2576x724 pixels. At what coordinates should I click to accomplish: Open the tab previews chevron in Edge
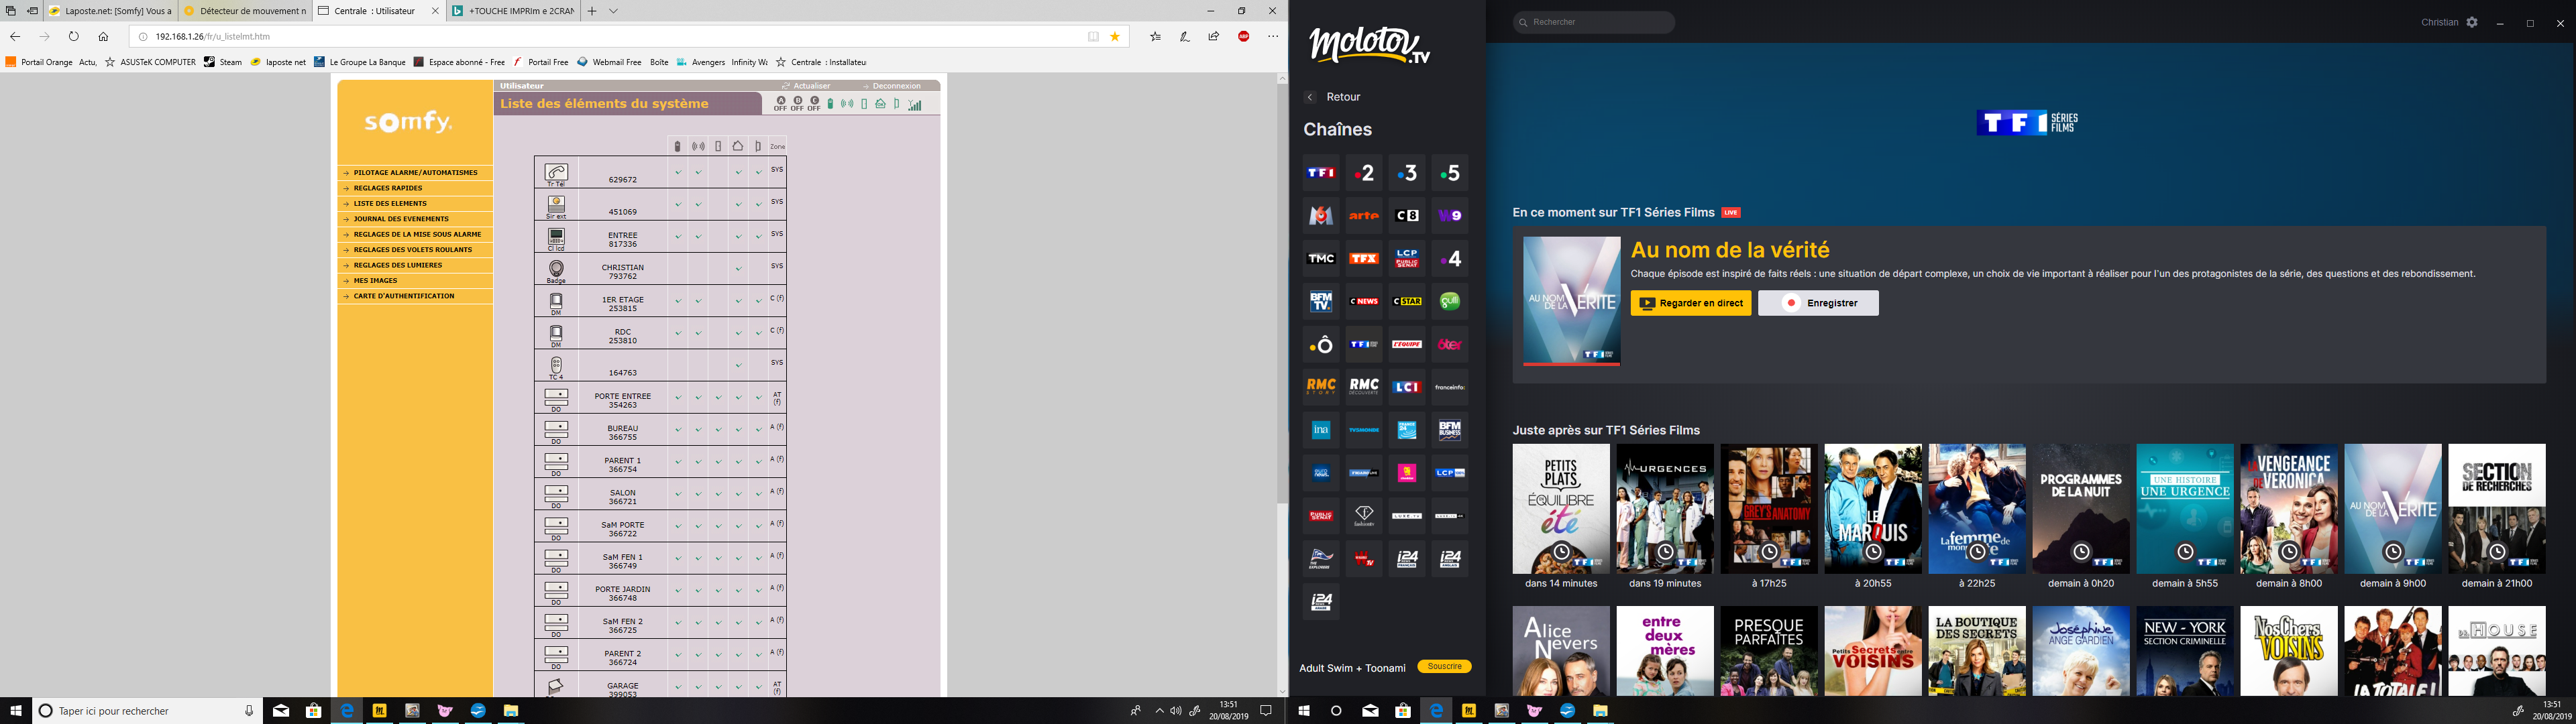coord(614,11)
